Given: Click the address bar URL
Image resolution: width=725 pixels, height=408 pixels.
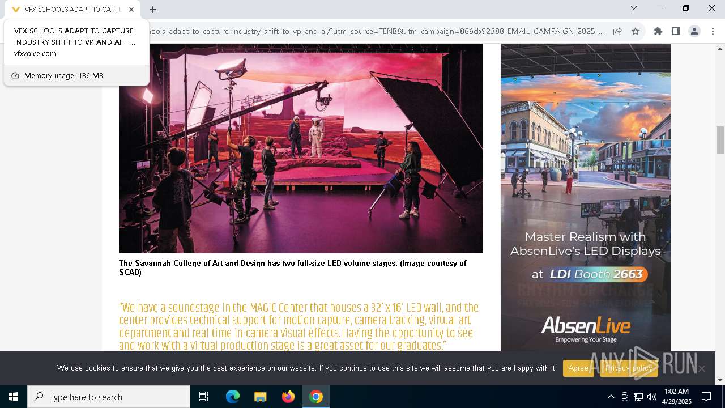Looking at the screenshot, I should 377,31.
